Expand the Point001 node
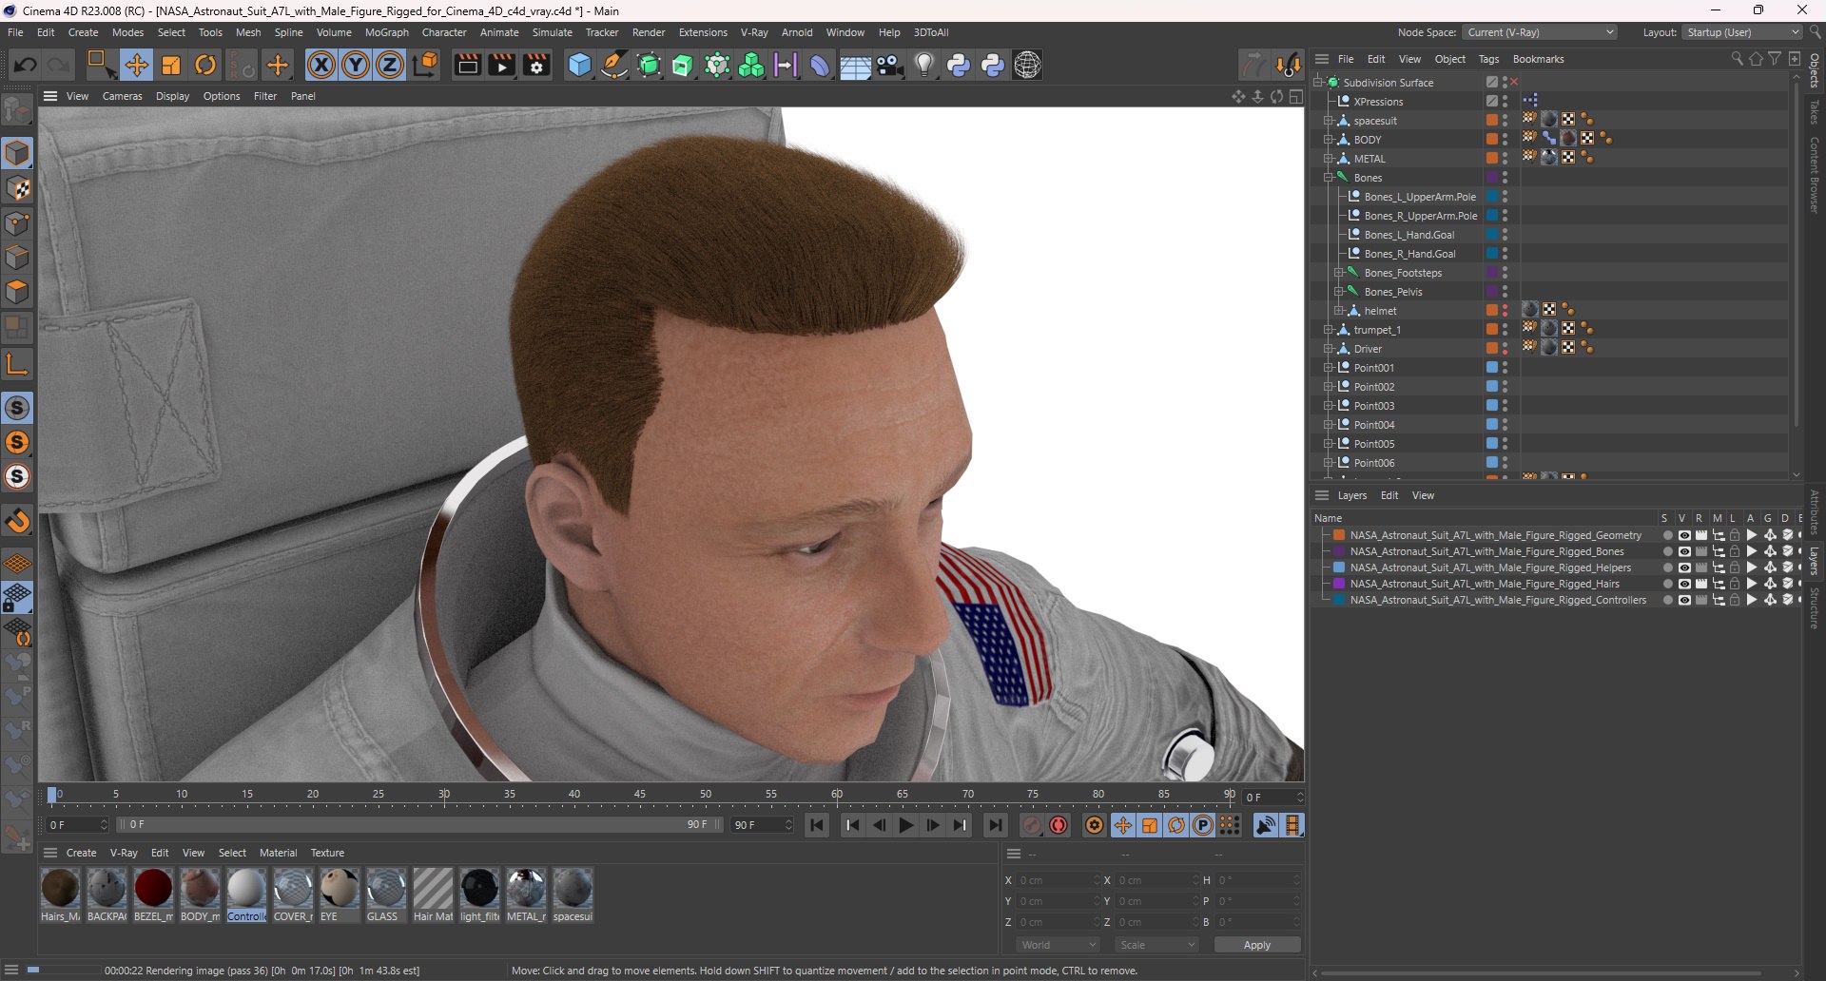The width and height of the screenshot is (1826, 981). point(1329,368)
